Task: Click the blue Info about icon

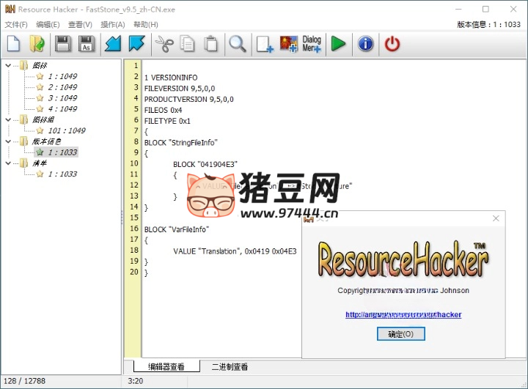Action: point(366,44)
